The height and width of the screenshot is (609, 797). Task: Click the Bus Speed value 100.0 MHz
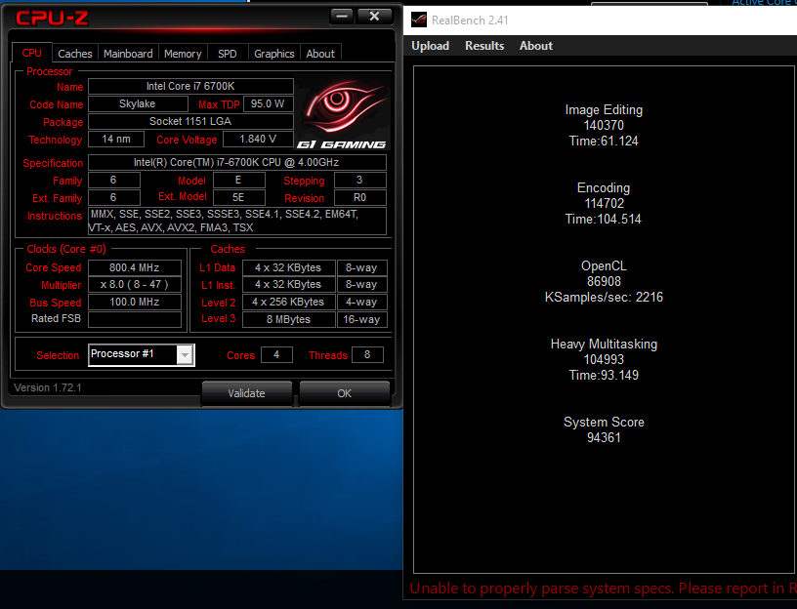135,303
